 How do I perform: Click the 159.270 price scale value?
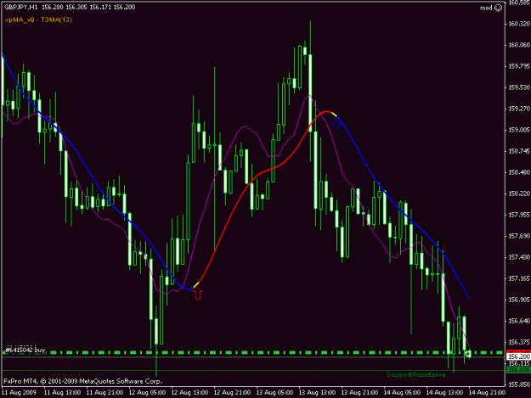519,109
